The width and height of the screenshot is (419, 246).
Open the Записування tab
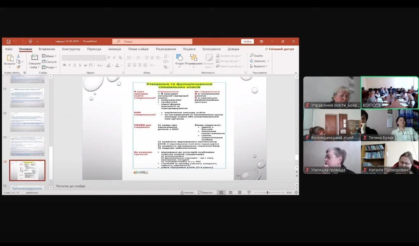point(212,49)
